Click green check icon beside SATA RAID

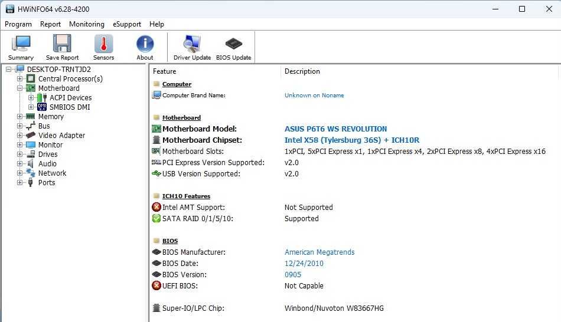click(x=156, y=218)
